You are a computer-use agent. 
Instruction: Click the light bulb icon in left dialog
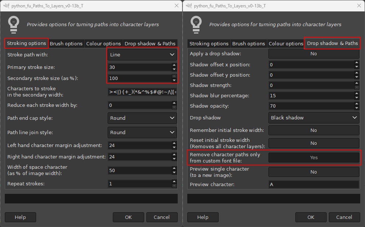[x=14, y=25]
